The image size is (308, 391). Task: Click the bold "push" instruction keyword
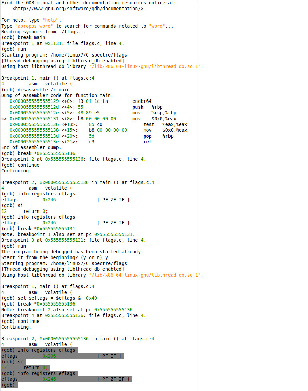pyautogui.click(x=138, y=107)
